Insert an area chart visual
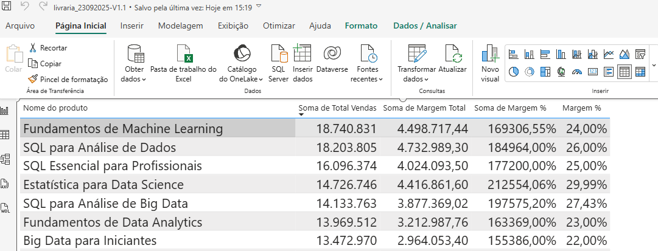The width and height of the screenshot is (658, 251). [x=625, y=54]
